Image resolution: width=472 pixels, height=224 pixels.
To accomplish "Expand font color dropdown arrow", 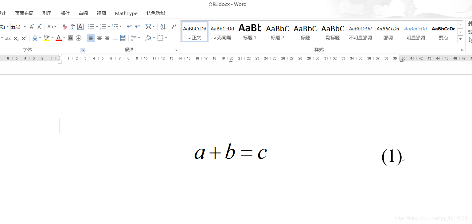I will click(x=64, y=38).
